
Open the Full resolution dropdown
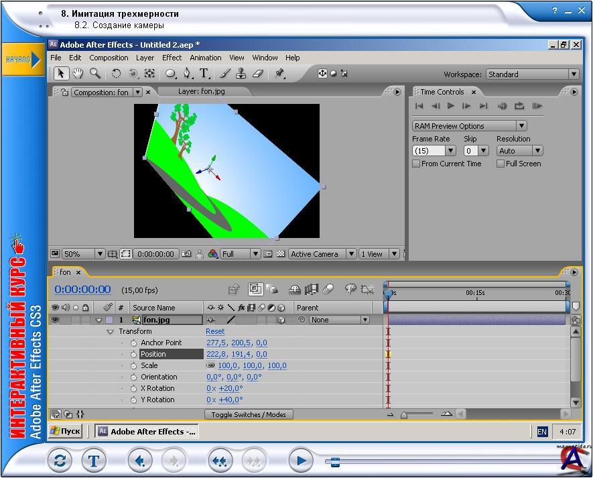coord(240,254)
